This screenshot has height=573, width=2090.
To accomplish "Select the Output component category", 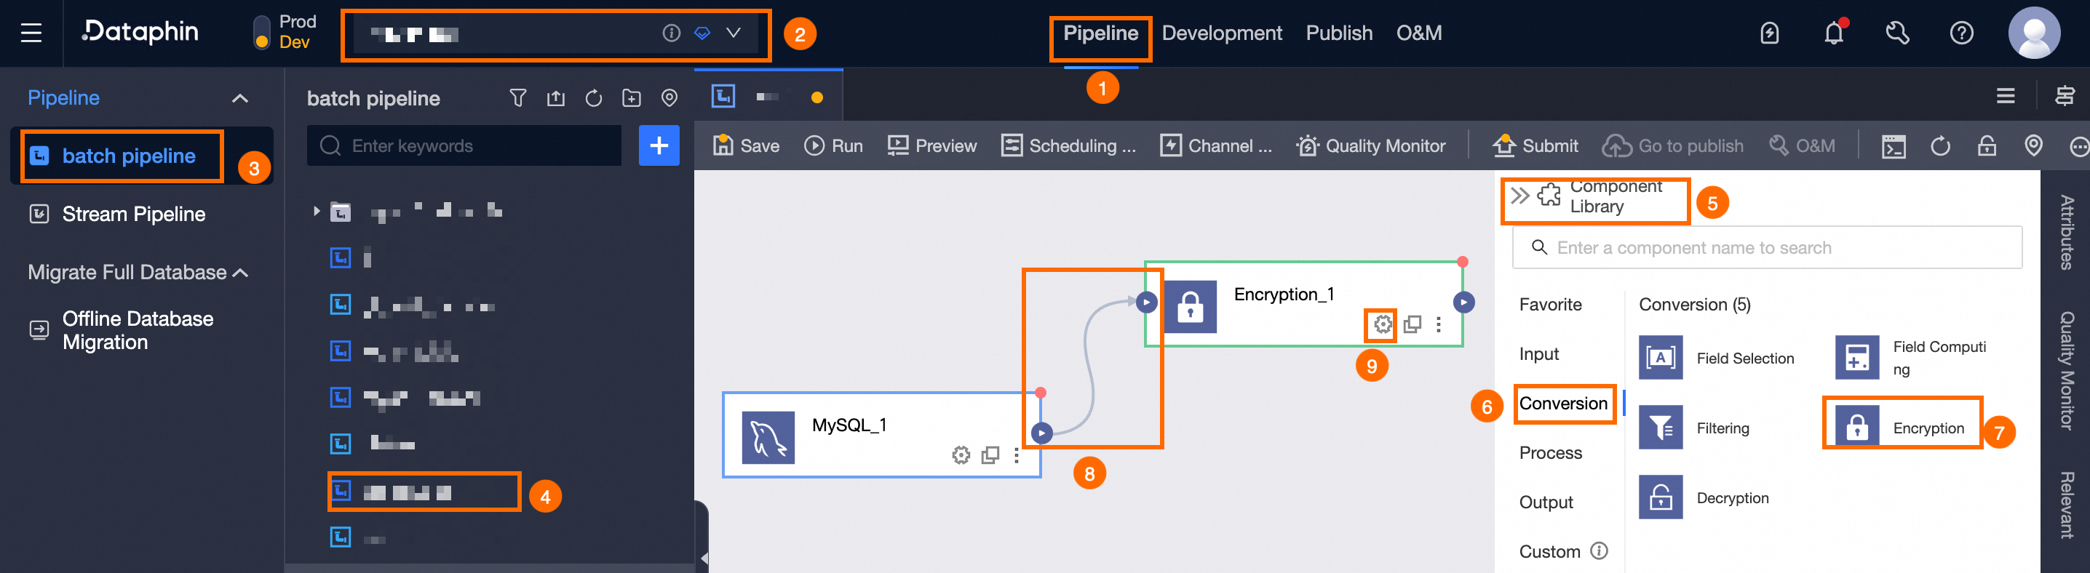I will [1546, 502].
